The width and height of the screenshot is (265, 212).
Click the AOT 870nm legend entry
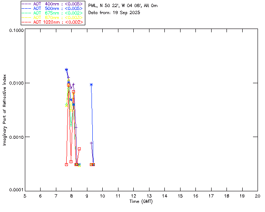(52, 17)
